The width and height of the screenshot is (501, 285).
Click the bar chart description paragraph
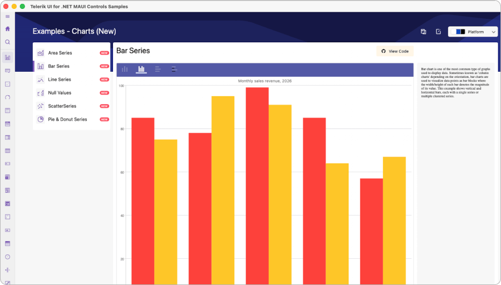(x=455, y=82)
